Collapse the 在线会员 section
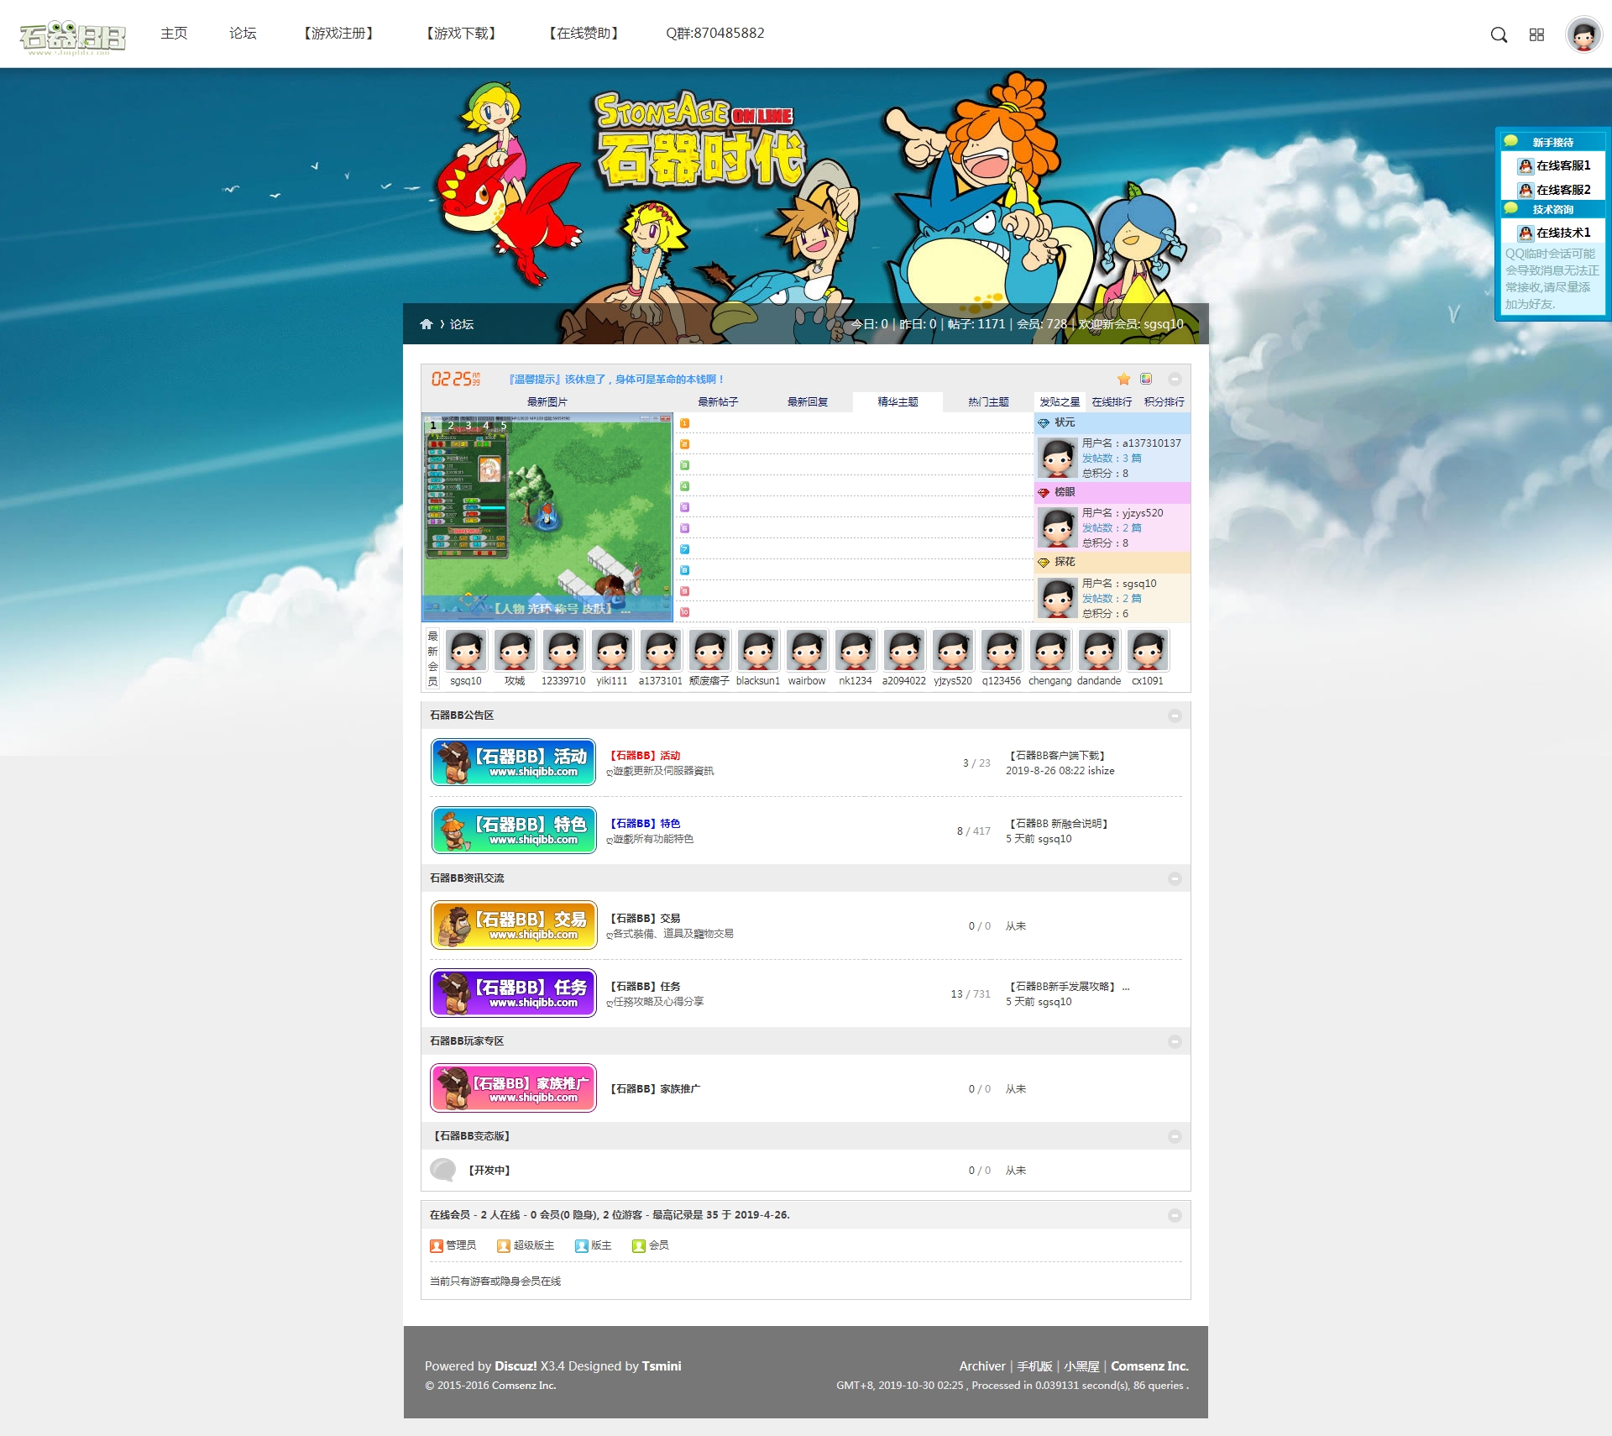 1175,1215
